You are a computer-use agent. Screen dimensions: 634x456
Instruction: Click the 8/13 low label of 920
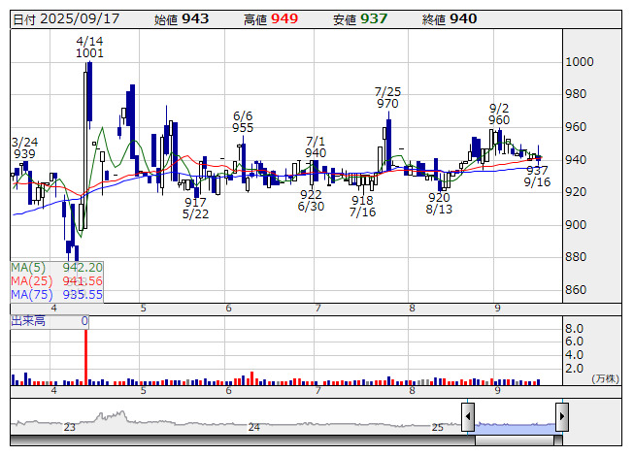439,203
